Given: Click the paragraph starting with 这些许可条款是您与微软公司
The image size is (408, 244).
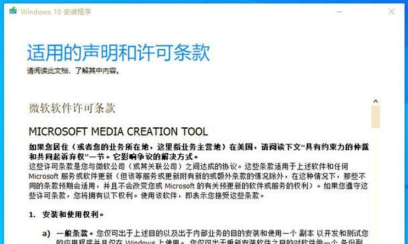Looking at the screenshot, I should (198, 181).
